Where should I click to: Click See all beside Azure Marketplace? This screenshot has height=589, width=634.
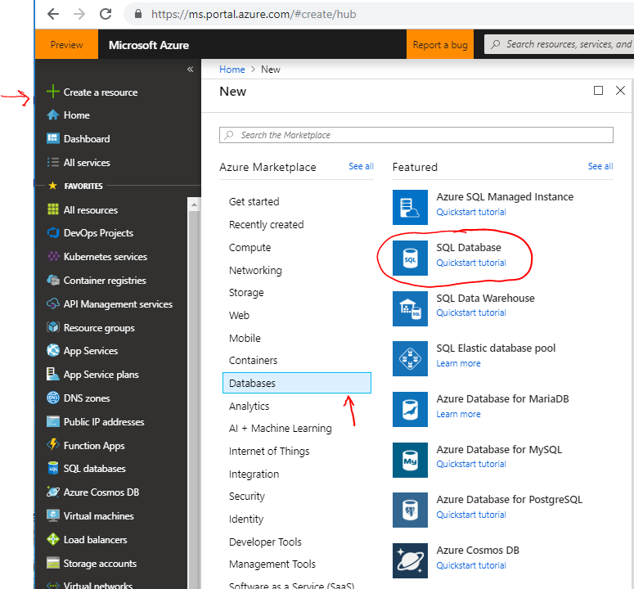click(x=361, y=167)
